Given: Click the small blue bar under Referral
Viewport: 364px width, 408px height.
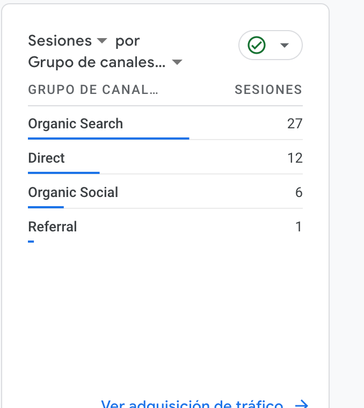Looking at the screenshot, I should coord(31,242).
